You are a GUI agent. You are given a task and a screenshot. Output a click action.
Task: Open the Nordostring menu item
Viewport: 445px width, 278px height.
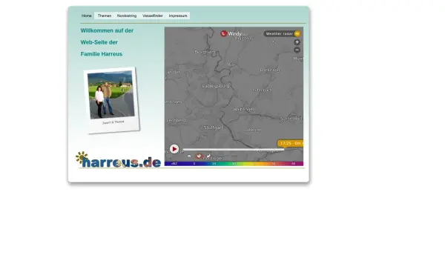click(127, 16)
